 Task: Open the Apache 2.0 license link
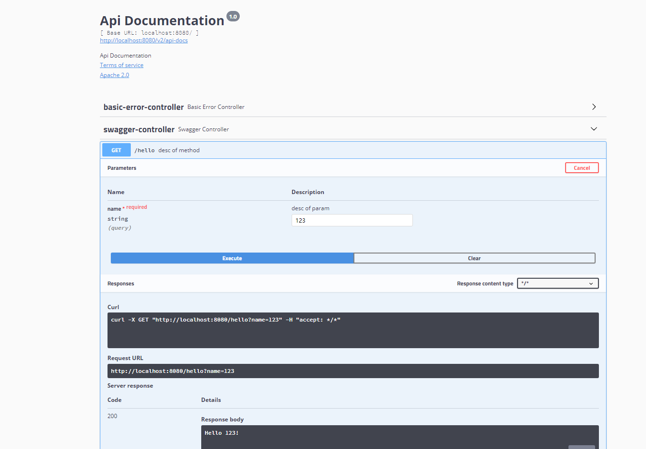pos(114,75)
